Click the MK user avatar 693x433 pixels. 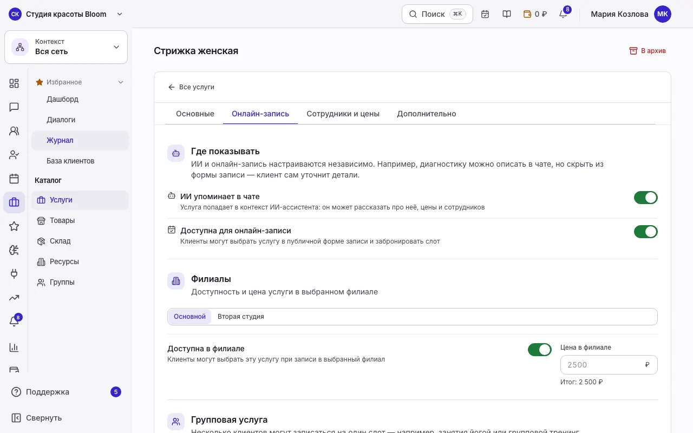point(663,14)
